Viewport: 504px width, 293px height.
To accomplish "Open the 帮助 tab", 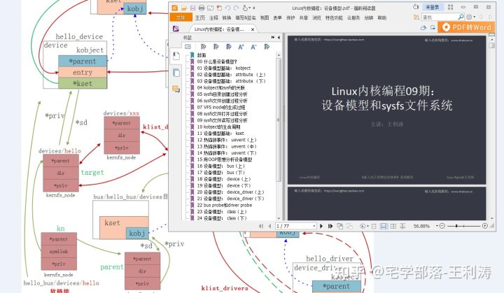I will (x=382, y=17).
